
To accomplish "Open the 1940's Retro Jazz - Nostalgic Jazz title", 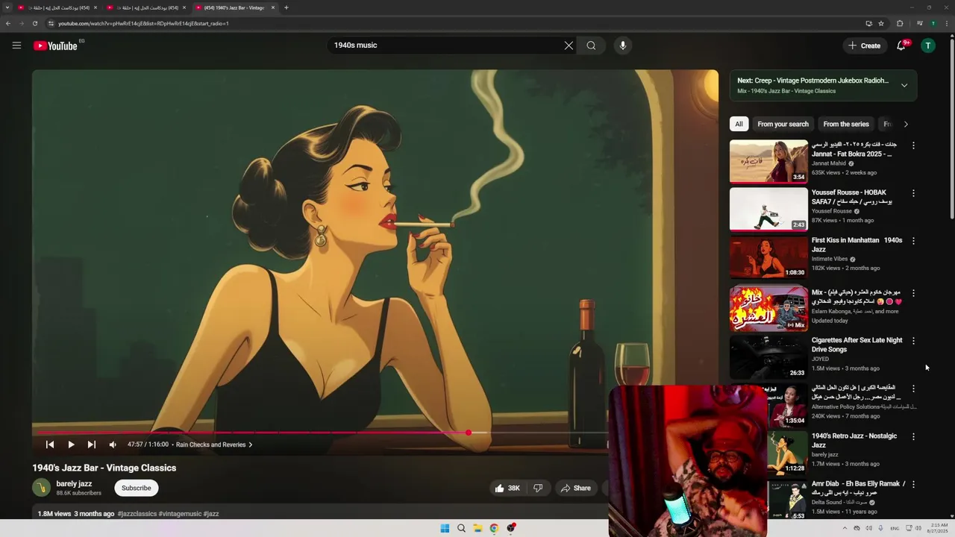I will [x=854, y=440].
